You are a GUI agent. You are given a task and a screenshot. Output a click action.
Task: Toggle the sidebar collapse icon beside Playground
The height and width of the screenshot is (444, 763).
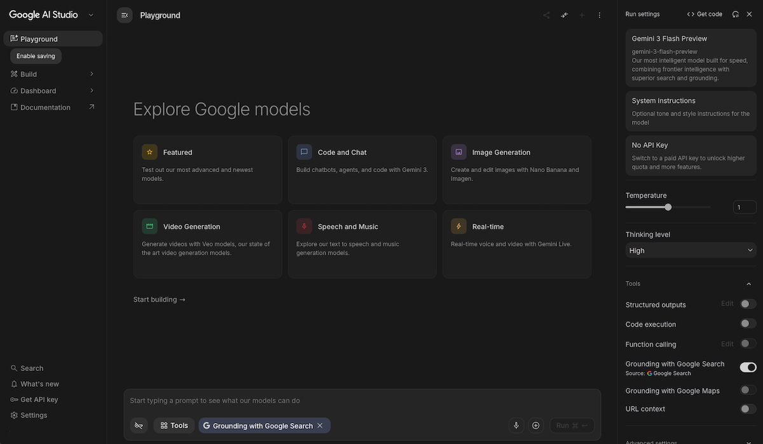click(125, 15)
